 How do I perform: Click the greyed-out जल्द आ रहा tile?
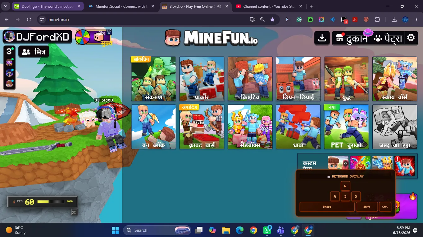click(x=395, y=127)
